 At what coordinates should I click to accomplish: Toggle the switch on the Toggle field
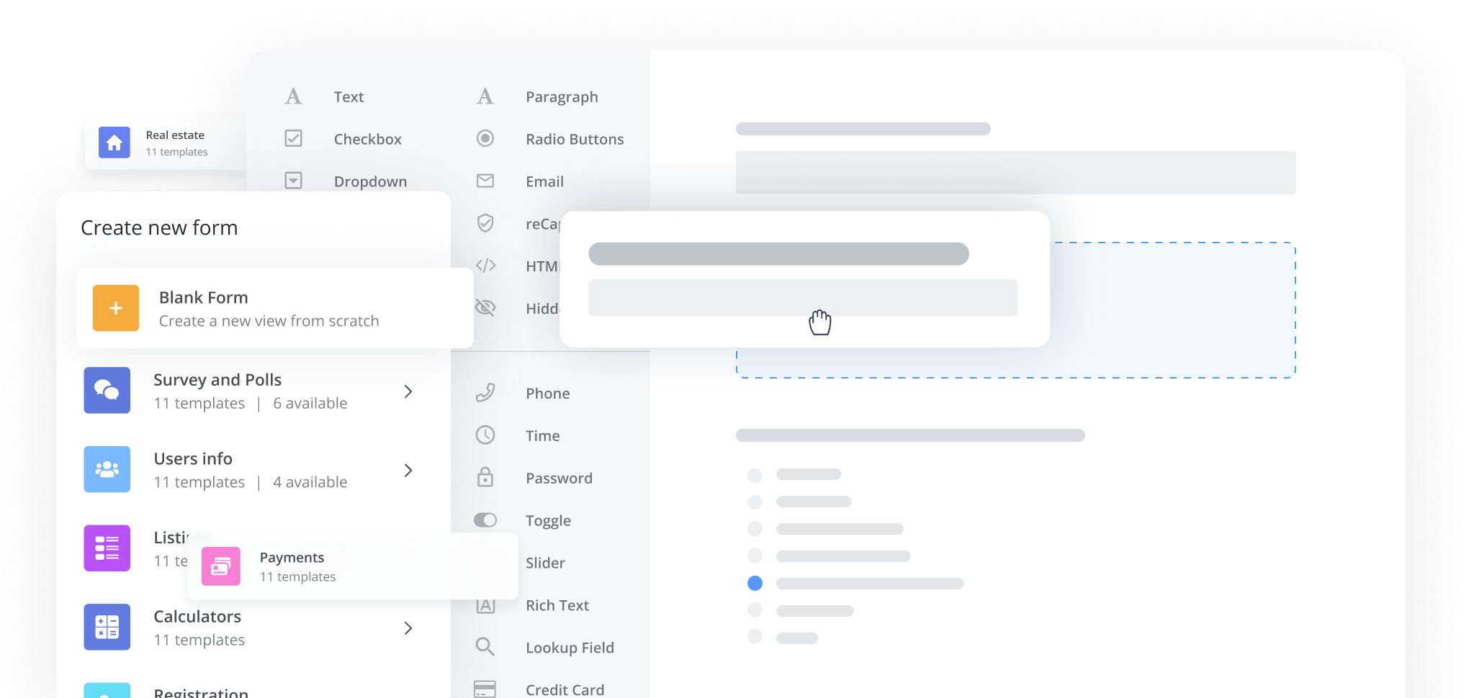486,520
